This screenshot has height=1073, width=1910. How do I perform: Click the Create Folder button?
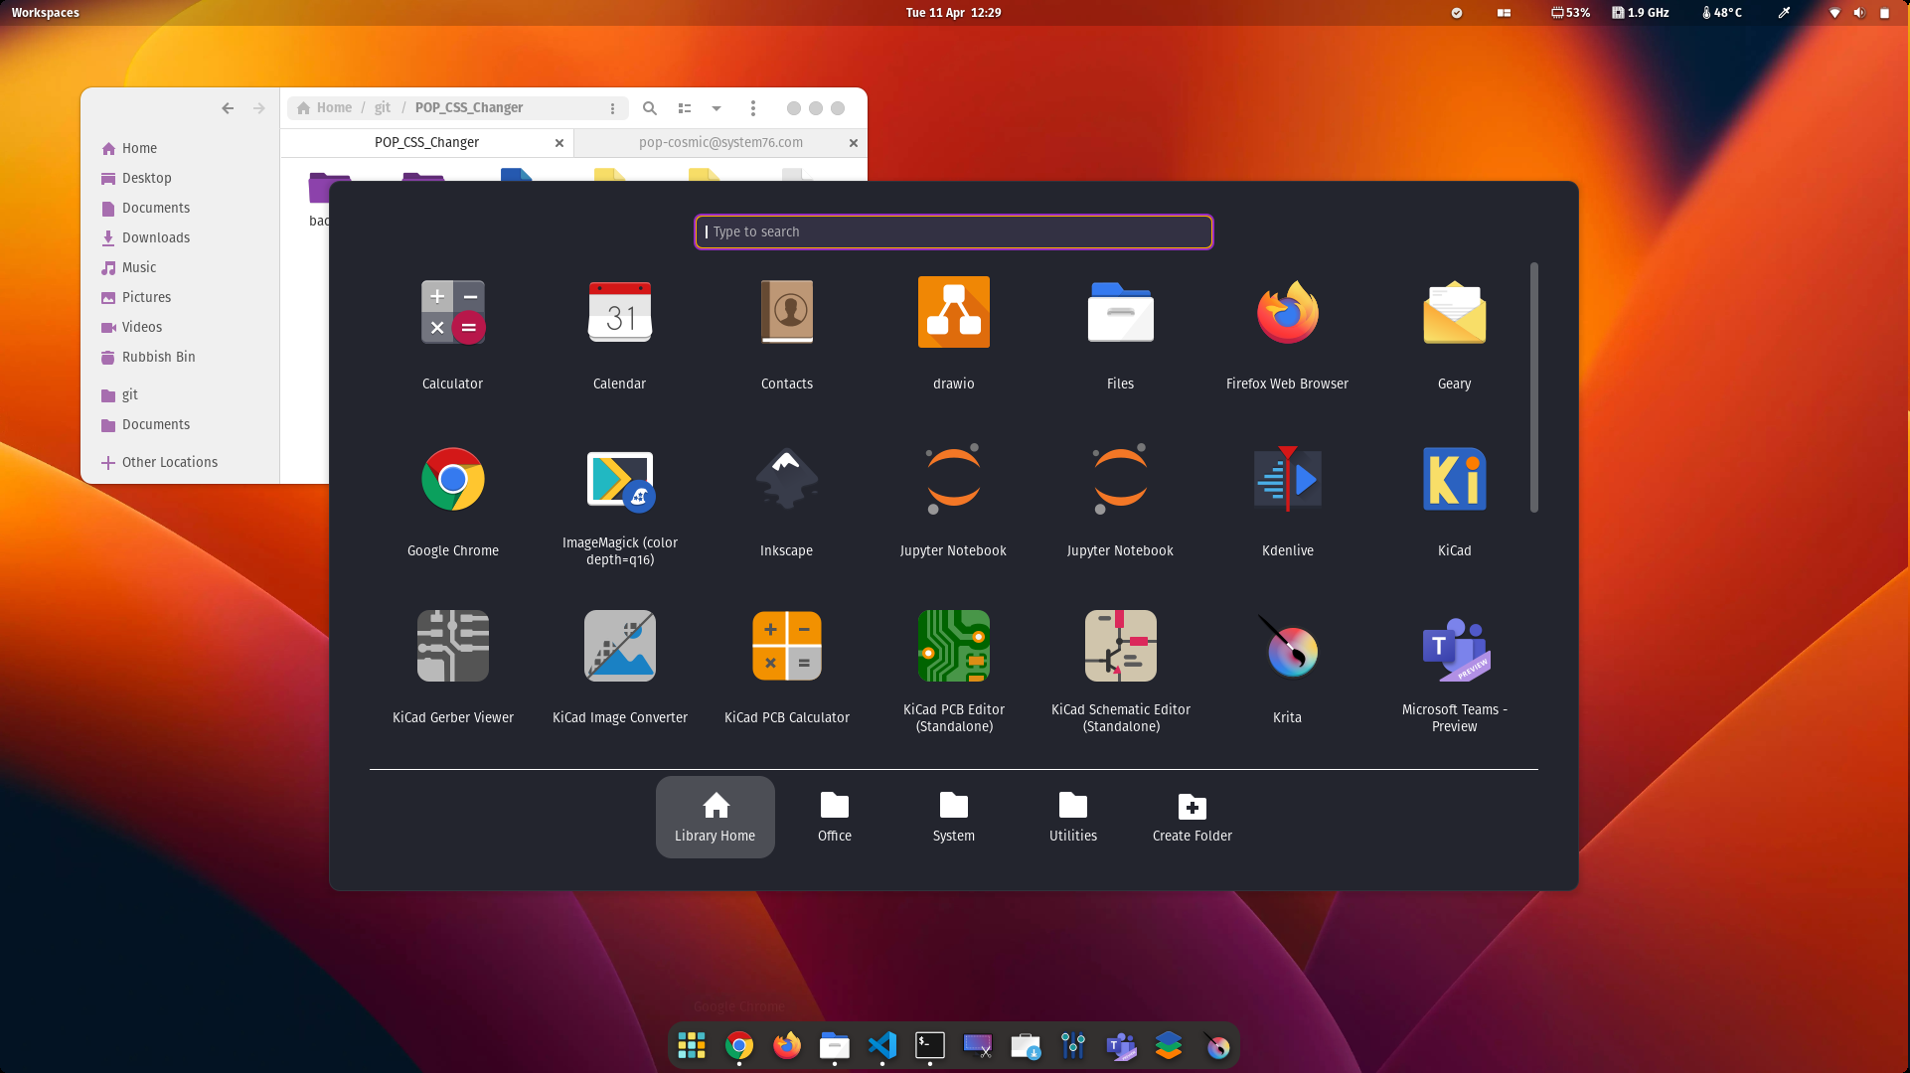click(1192, 817)
